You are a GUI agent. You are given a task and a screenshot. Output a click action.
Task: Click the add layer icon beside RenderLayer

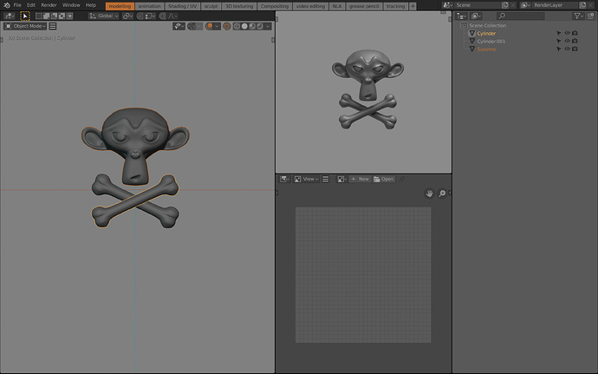coord(582,5)
